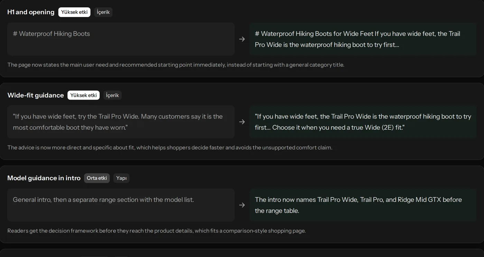This screenshot has height=257, width=484.
Task: Click the 'intro now names Trail Pro Wide' box
Action: point(363,205)
